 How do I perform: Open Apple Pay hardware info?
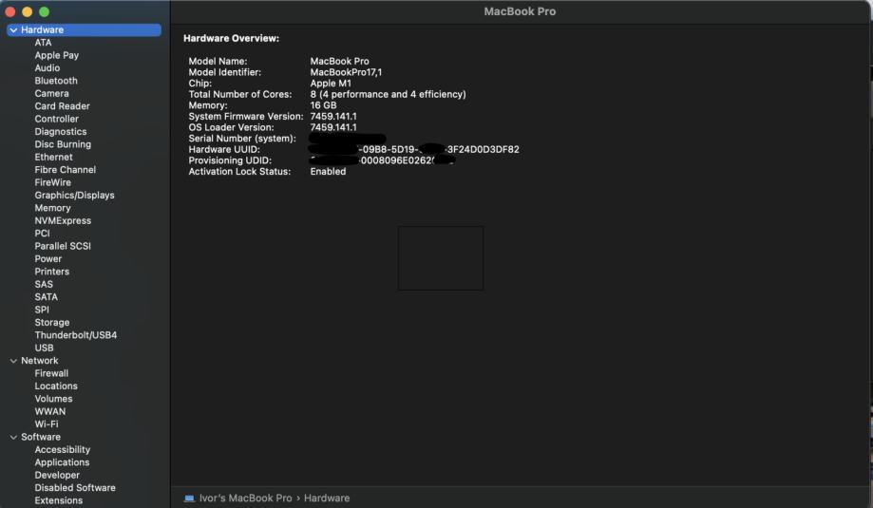[57, 56]
